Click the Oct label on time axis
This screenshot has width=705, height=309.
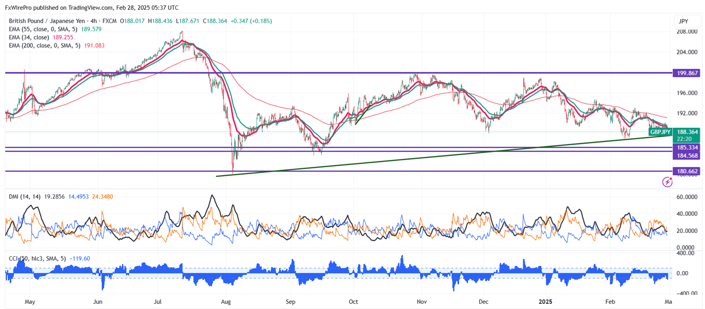coord(353,302)
